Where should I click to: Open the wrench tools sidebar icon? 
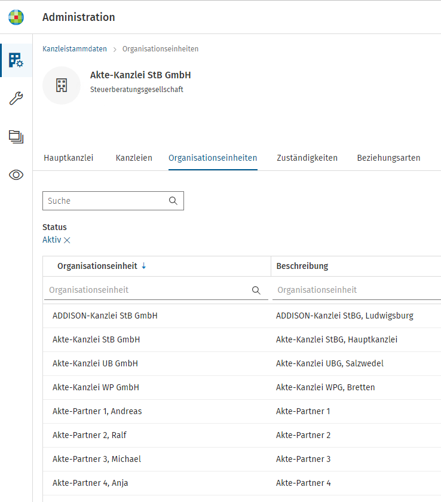16,98
